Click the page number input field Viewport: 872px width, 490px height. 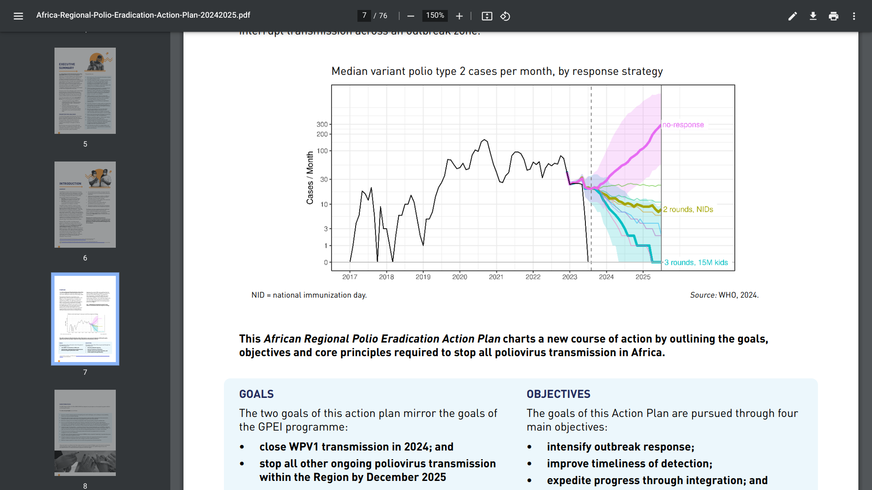pyautogui.click(x=364, y=15)
